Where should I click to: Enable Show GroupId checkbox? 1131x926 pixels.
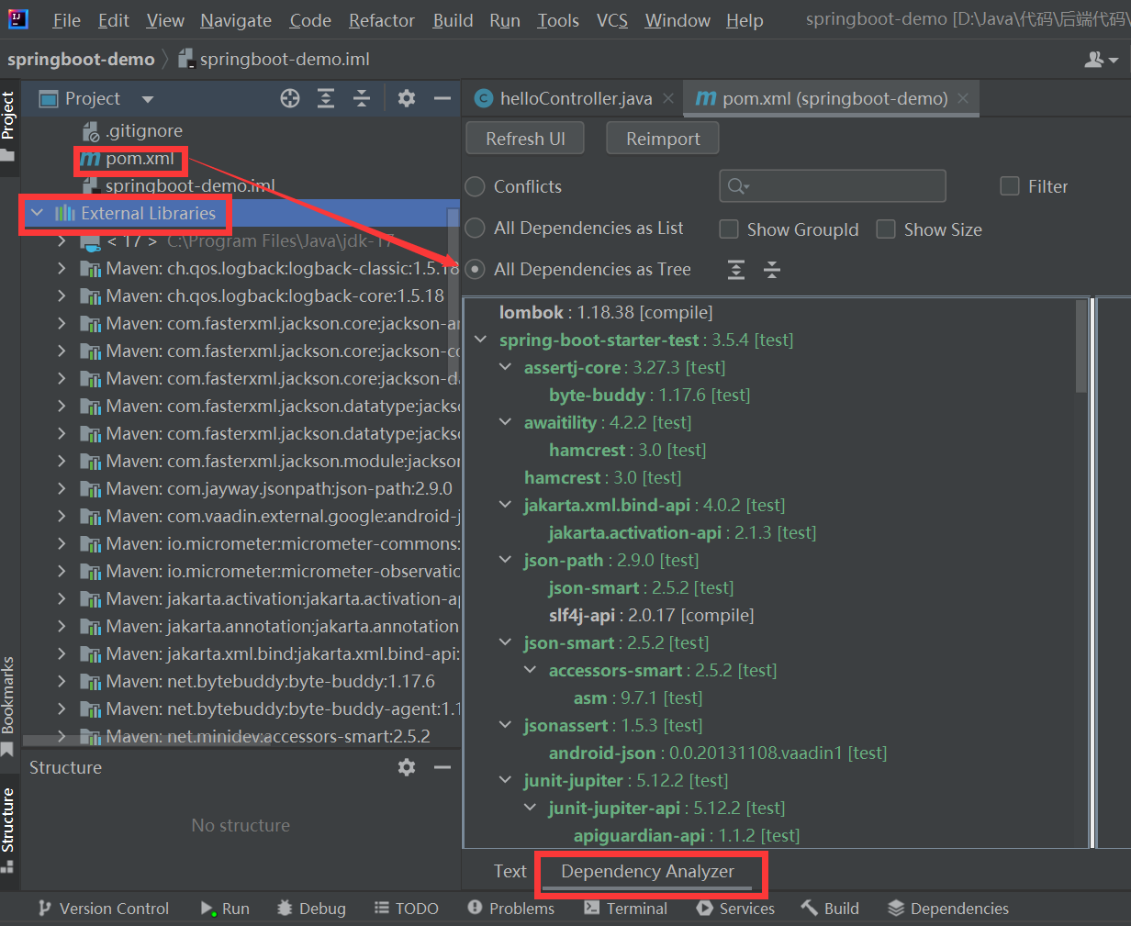pos(729,229)
